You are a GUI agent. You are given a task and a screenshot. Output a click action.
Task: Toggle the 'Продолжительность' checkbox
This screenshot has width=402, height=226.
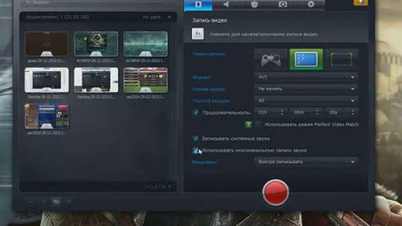coord(195,112)
